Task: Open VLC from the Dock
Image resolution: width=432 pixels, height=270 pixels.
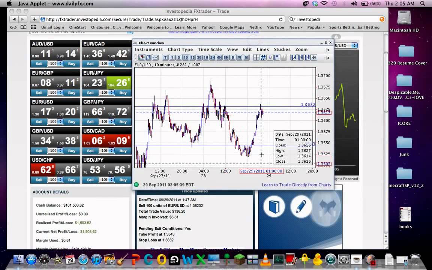Action: pyautogui.click(x=265, y=259)
